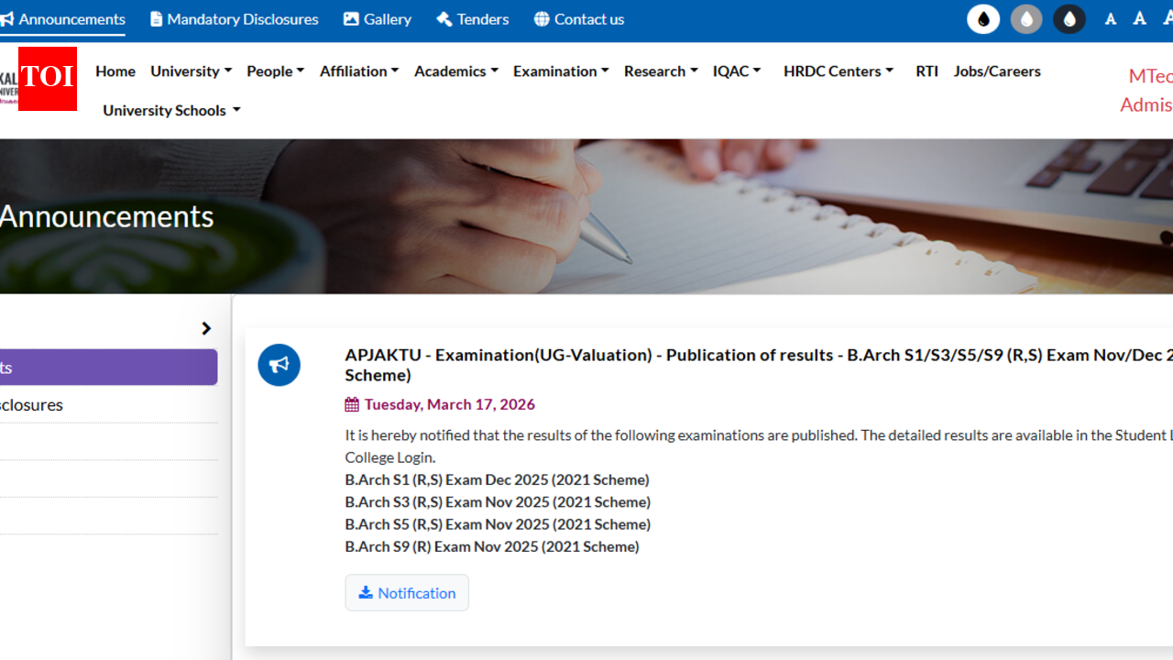Screen dimensions: 1173x660
Task: Open the RTI menu item
Action: click(926, 71)
